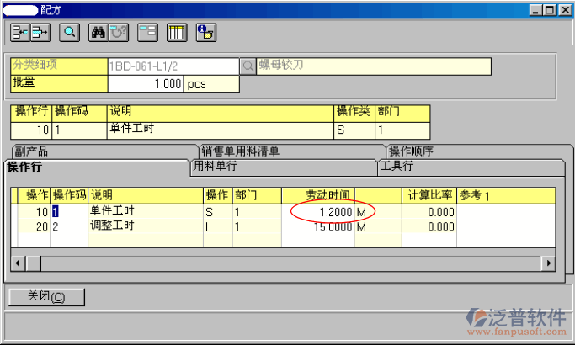
Task: Open the 用料单行 tab
Action: point(215,167)
